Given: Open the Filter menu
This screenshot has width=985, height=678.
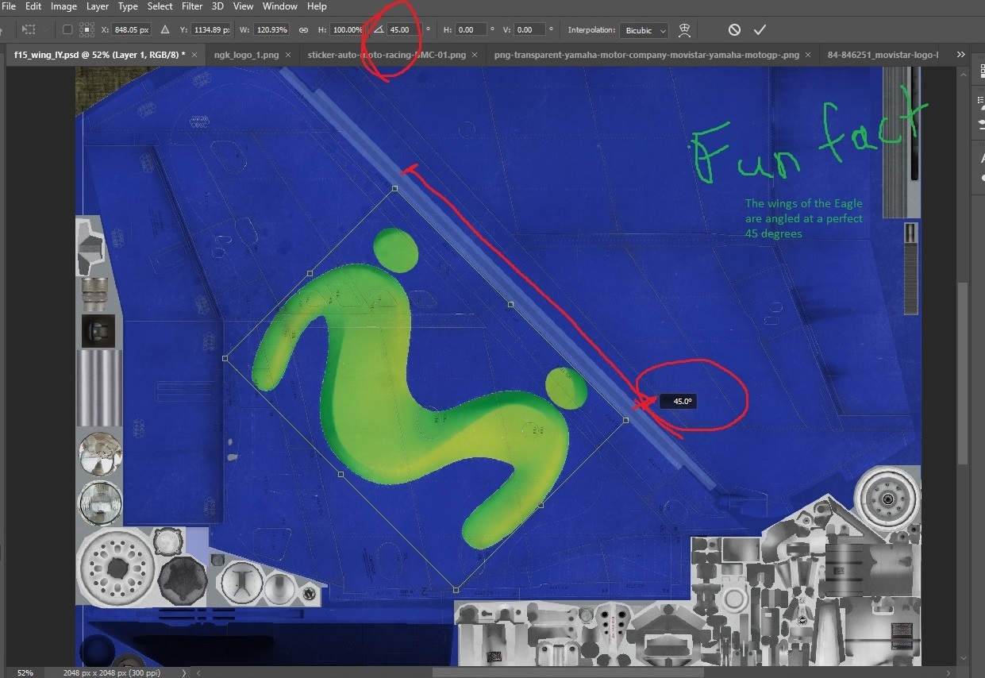Looking at the screenshot, I should (x=192, y=6).
